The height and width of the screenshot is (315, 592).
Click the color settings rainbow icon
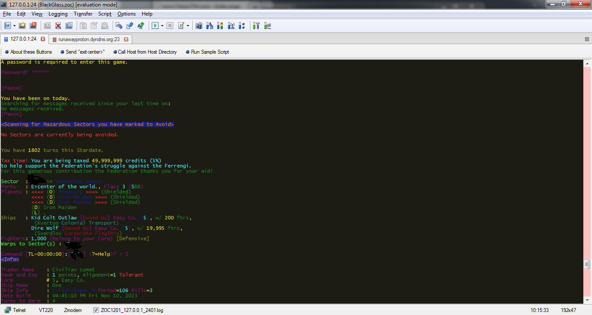coord(220,26)
